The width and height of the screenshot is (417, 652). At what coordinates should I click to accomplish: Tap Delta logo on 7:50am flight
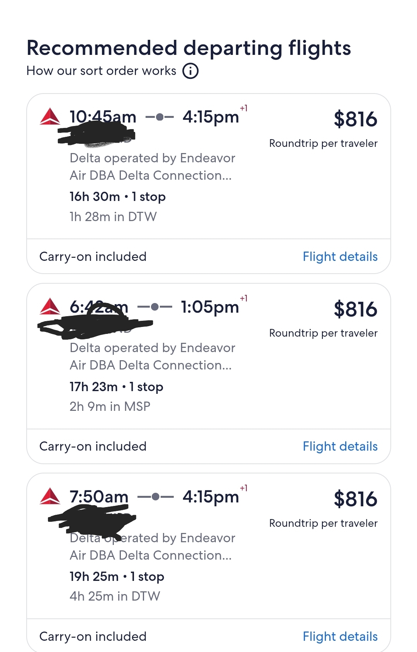(50, 496)
